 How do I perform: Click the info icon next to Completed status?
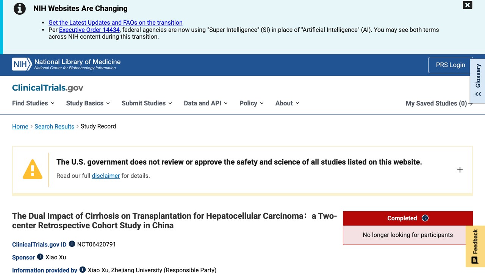coord(425,218)
